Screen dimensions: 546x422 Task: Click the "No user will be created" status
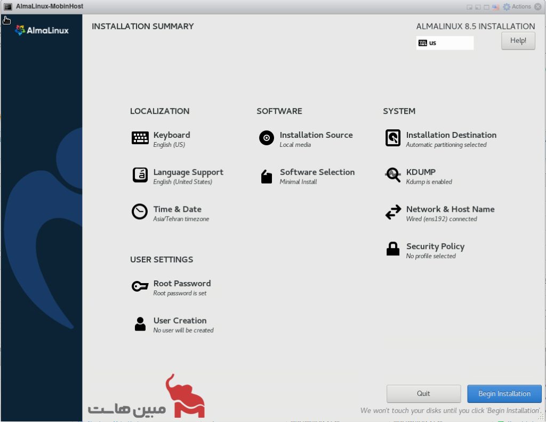[x=183, y=330]
